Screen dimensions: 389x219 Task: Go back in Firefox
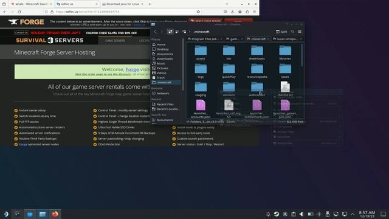coord(5,12)
